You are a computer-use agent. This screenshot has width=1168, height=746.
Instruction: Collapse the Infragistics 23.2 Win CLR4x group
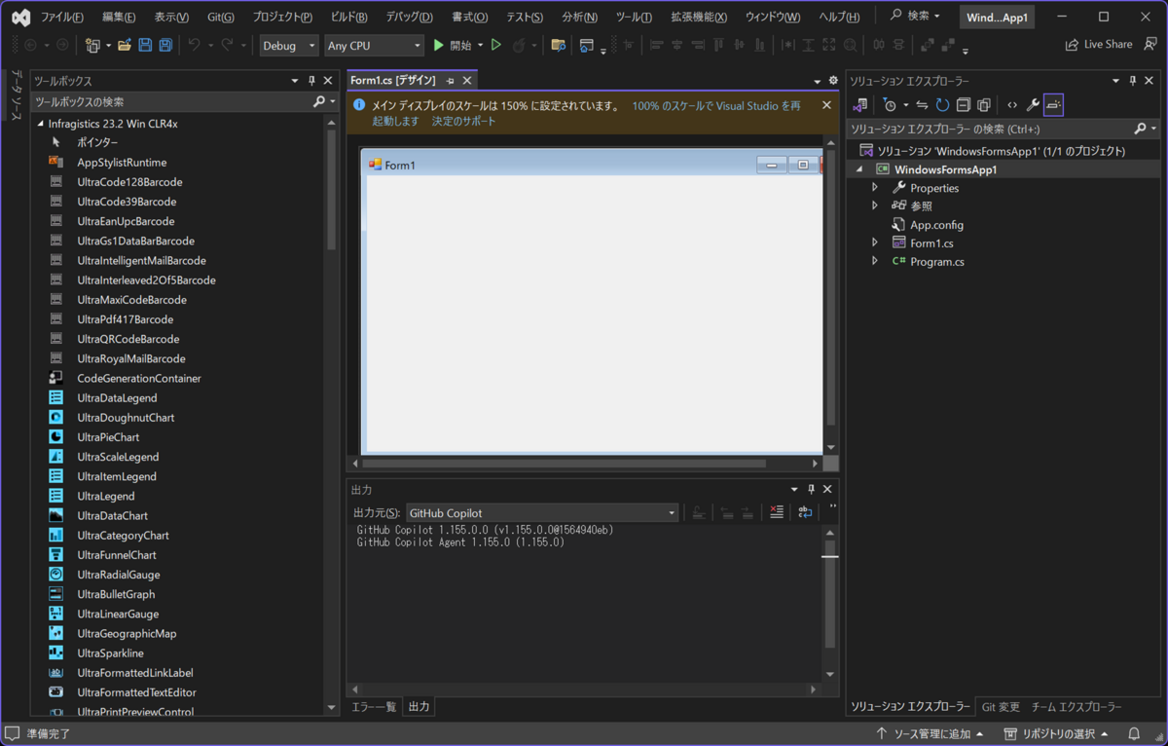40,124
